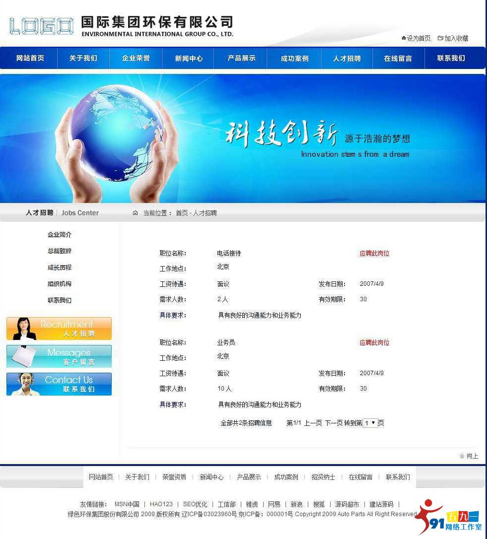Select 新闻中心 in the navigation bar
Image resolution: width=487 pixels, height=539 pixels.
[188, 58]
